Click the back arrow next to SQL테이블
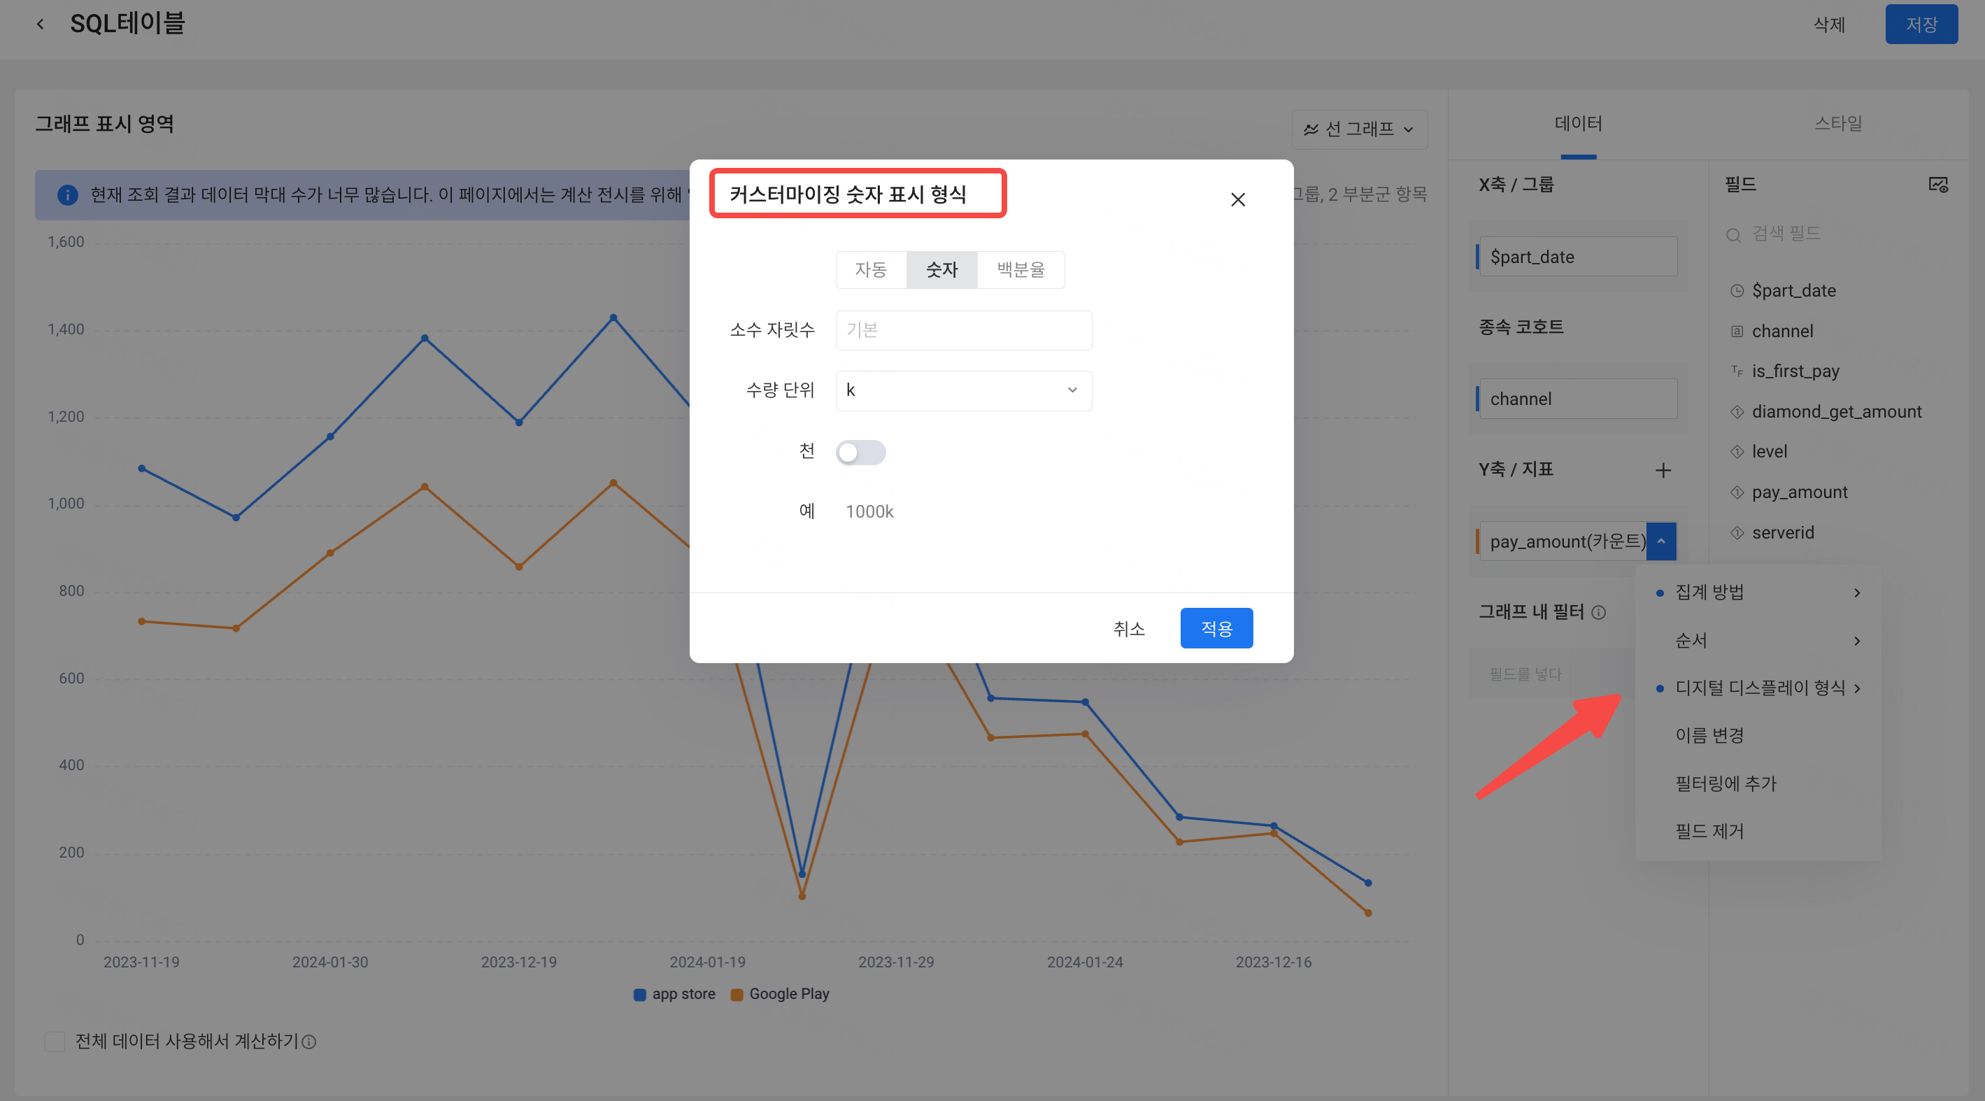 click(x=40, y=24)
